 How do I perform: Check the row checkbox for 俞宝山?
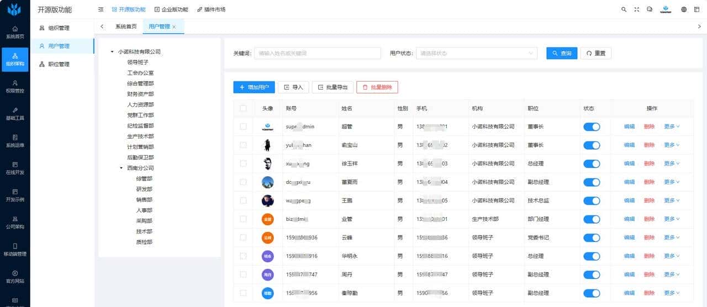[x=243, y=145]
